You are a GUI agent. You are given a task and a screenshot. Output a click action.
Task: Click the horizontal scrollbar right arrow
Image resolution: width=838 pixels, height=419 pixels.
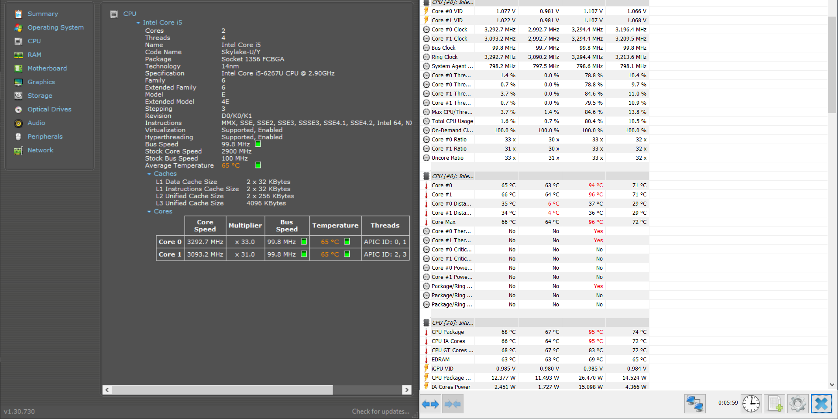tap(407, 390)
